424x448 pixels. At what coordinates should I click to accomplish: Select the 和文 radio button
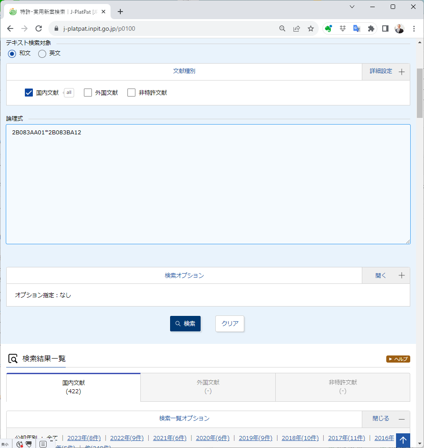[12, 54]
